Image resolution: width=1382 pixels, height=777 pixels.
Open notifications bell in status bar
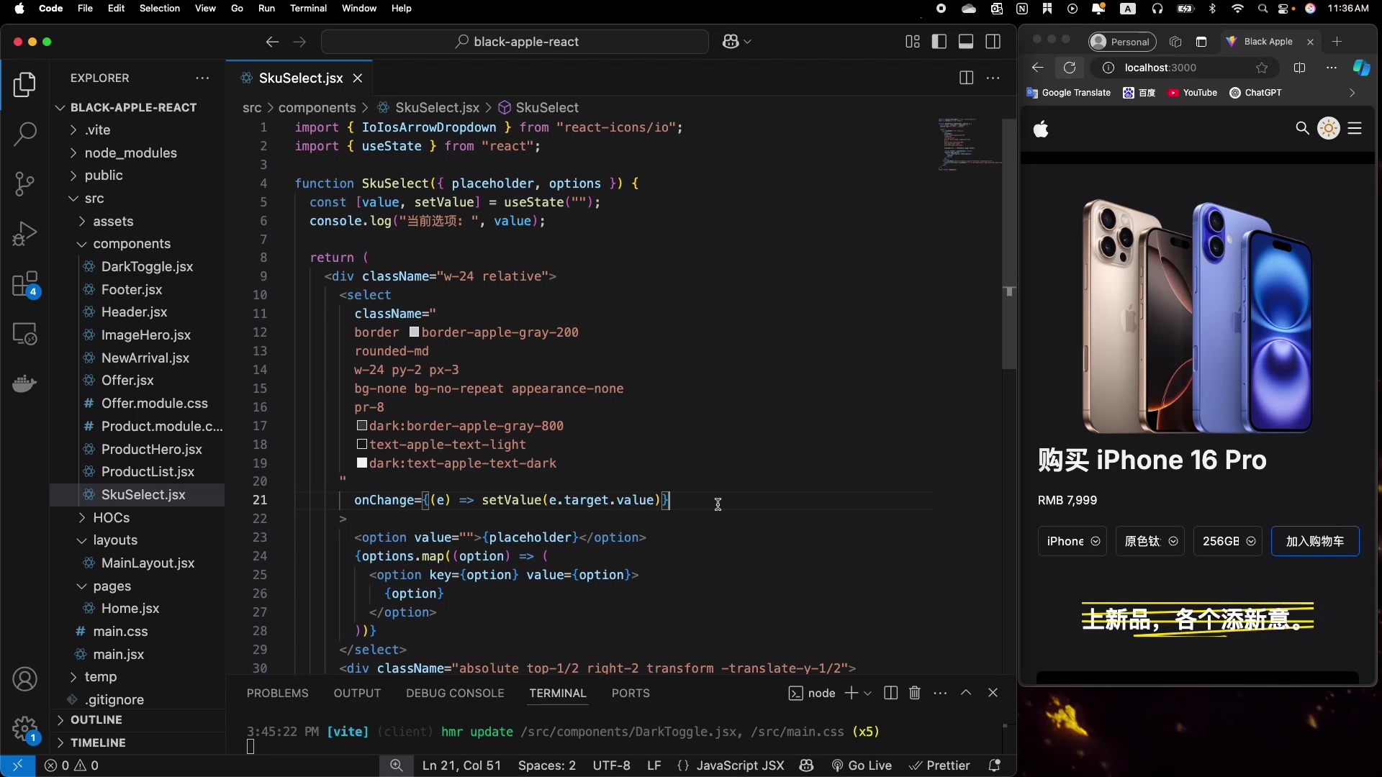[x=994, y=765]
